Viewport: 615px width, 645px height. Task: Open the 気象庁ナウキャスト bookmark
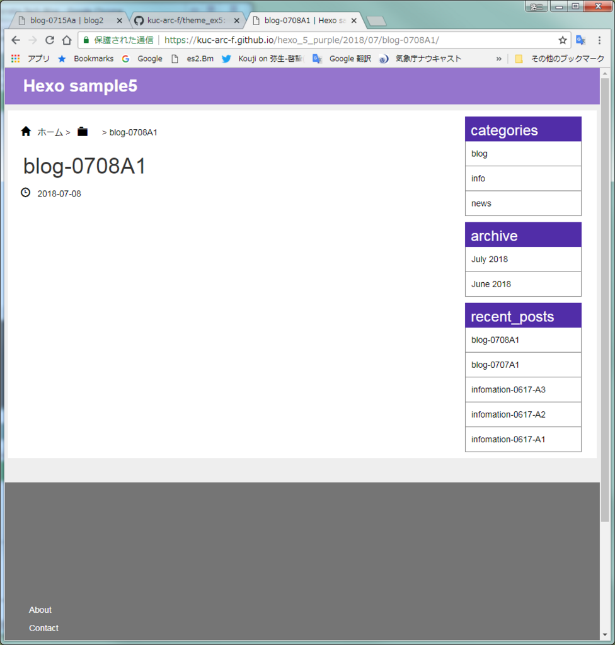pyautogui.click(x=420, y=59)
